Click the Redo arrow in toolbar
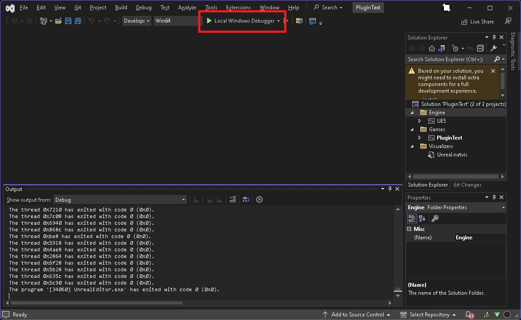Screen dimensions: 521x320 pos(107,21)
